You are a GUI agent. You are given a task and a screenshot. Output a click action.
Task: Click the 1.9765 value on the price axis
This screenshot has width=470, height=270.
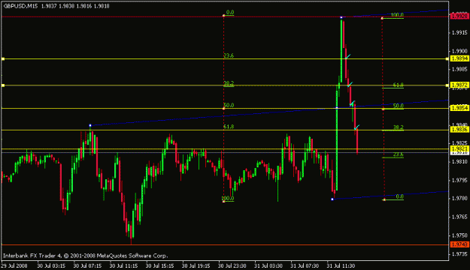459,217
